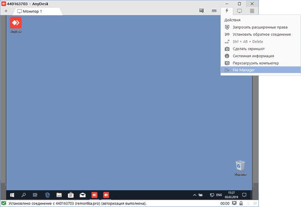Choose 'Установить обратное соединение' from menu
Image resolution: width=301 pixels, height=207 pixels.
261,34
